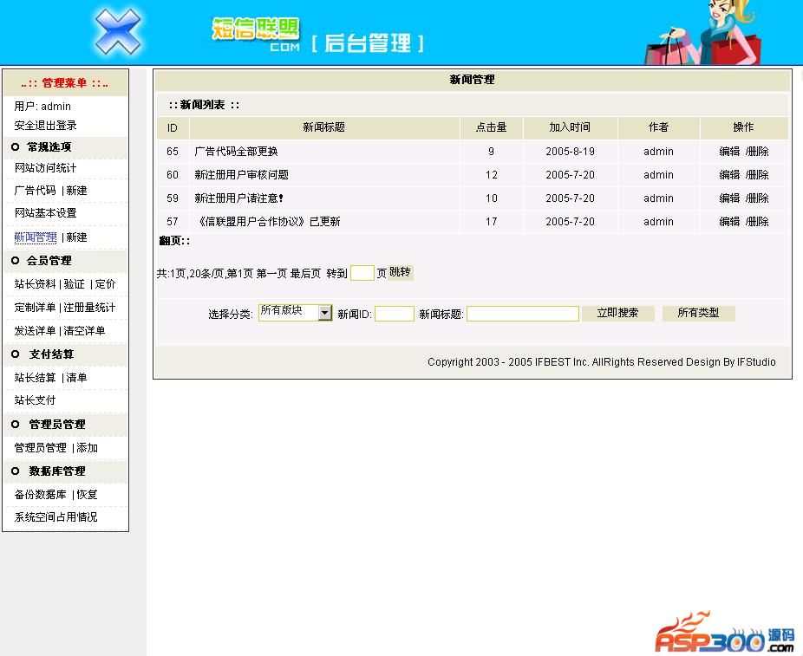Open 网站基本设置 menu item
The width and height of the screenshot is (803, 656).
(x=46, y=213)
